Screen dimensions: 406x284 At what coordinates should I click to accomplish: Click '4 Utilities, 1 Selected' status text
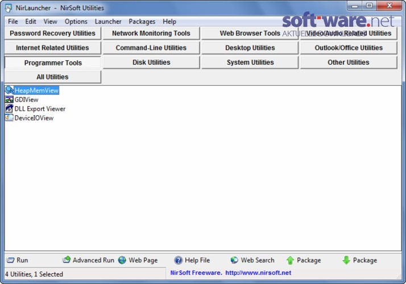coord(34,274)
